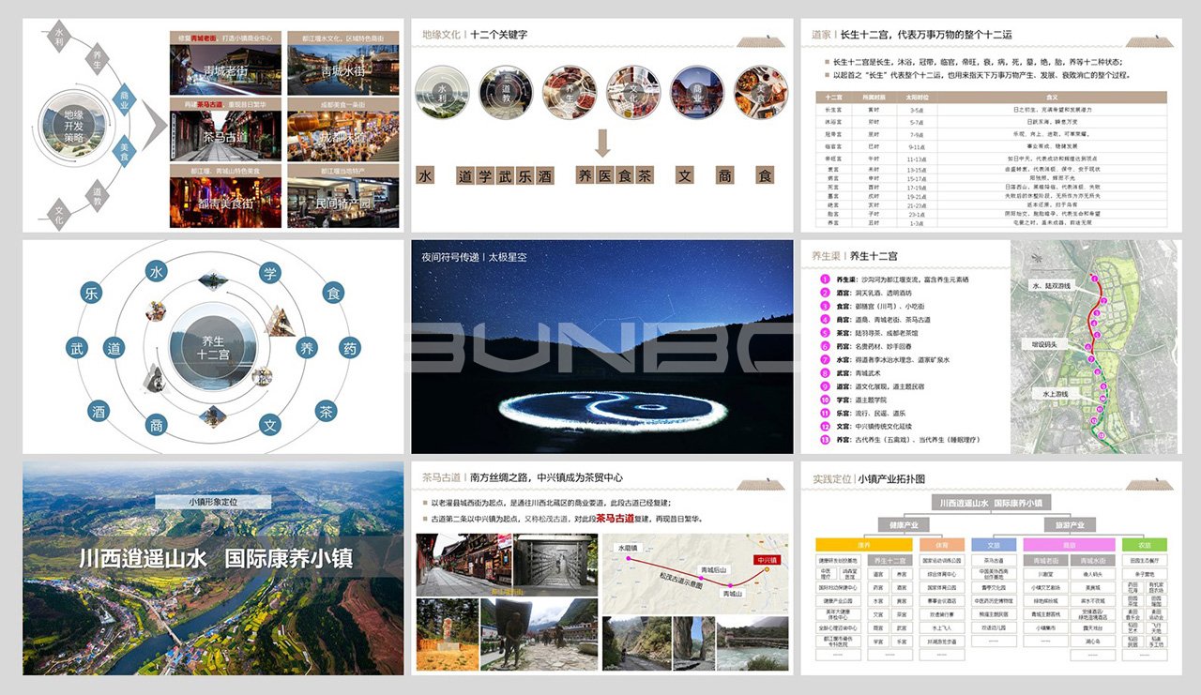This screenshot has width=1201, height=695.
Task: Click the magenta number 13 bullet for 养宫
Action: (x=825, y=438)
